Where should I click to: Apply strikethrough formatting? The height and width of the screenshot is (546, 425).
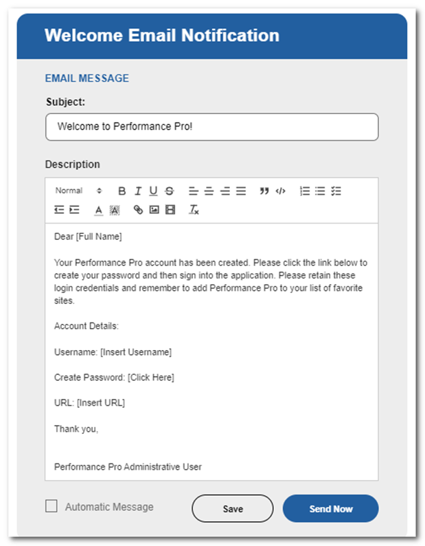170,190
